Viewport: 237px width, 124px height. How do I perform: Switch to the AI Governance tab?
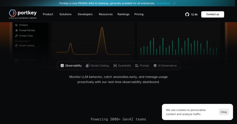[165, 66]
